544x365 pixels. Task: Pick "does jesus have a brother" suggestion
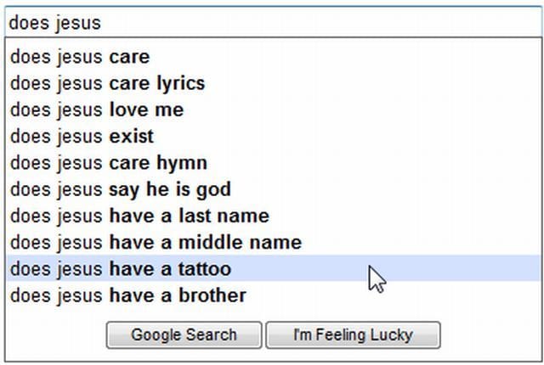pyautogui.click(x=127, y=295)
